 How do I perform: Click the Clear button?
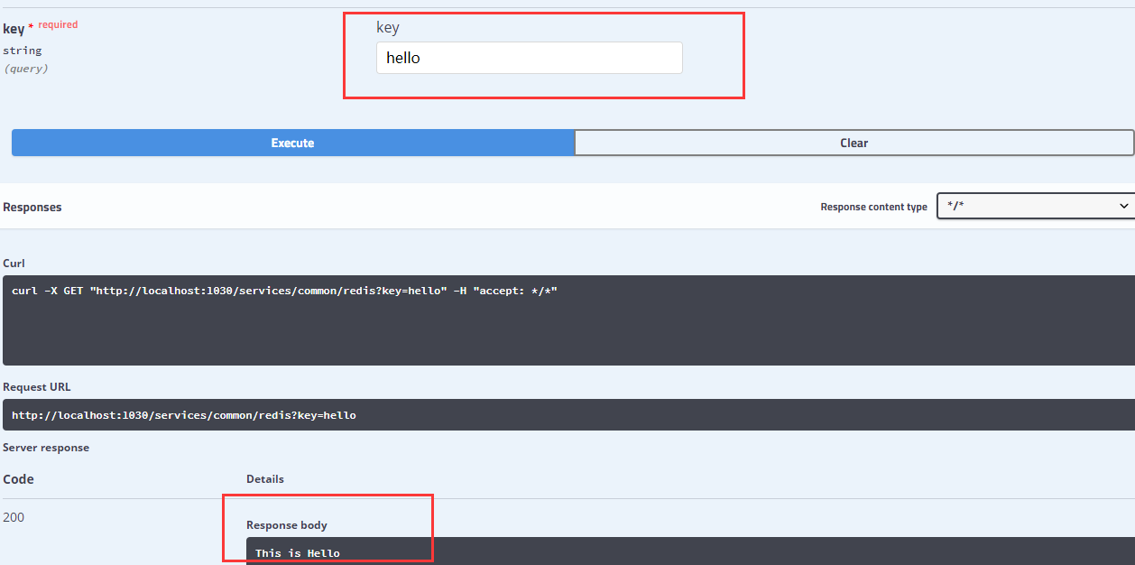pos(853,143)
